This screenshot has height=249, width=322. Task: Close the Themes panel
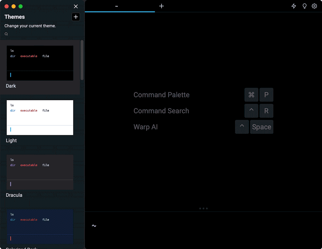click(75, 6)
